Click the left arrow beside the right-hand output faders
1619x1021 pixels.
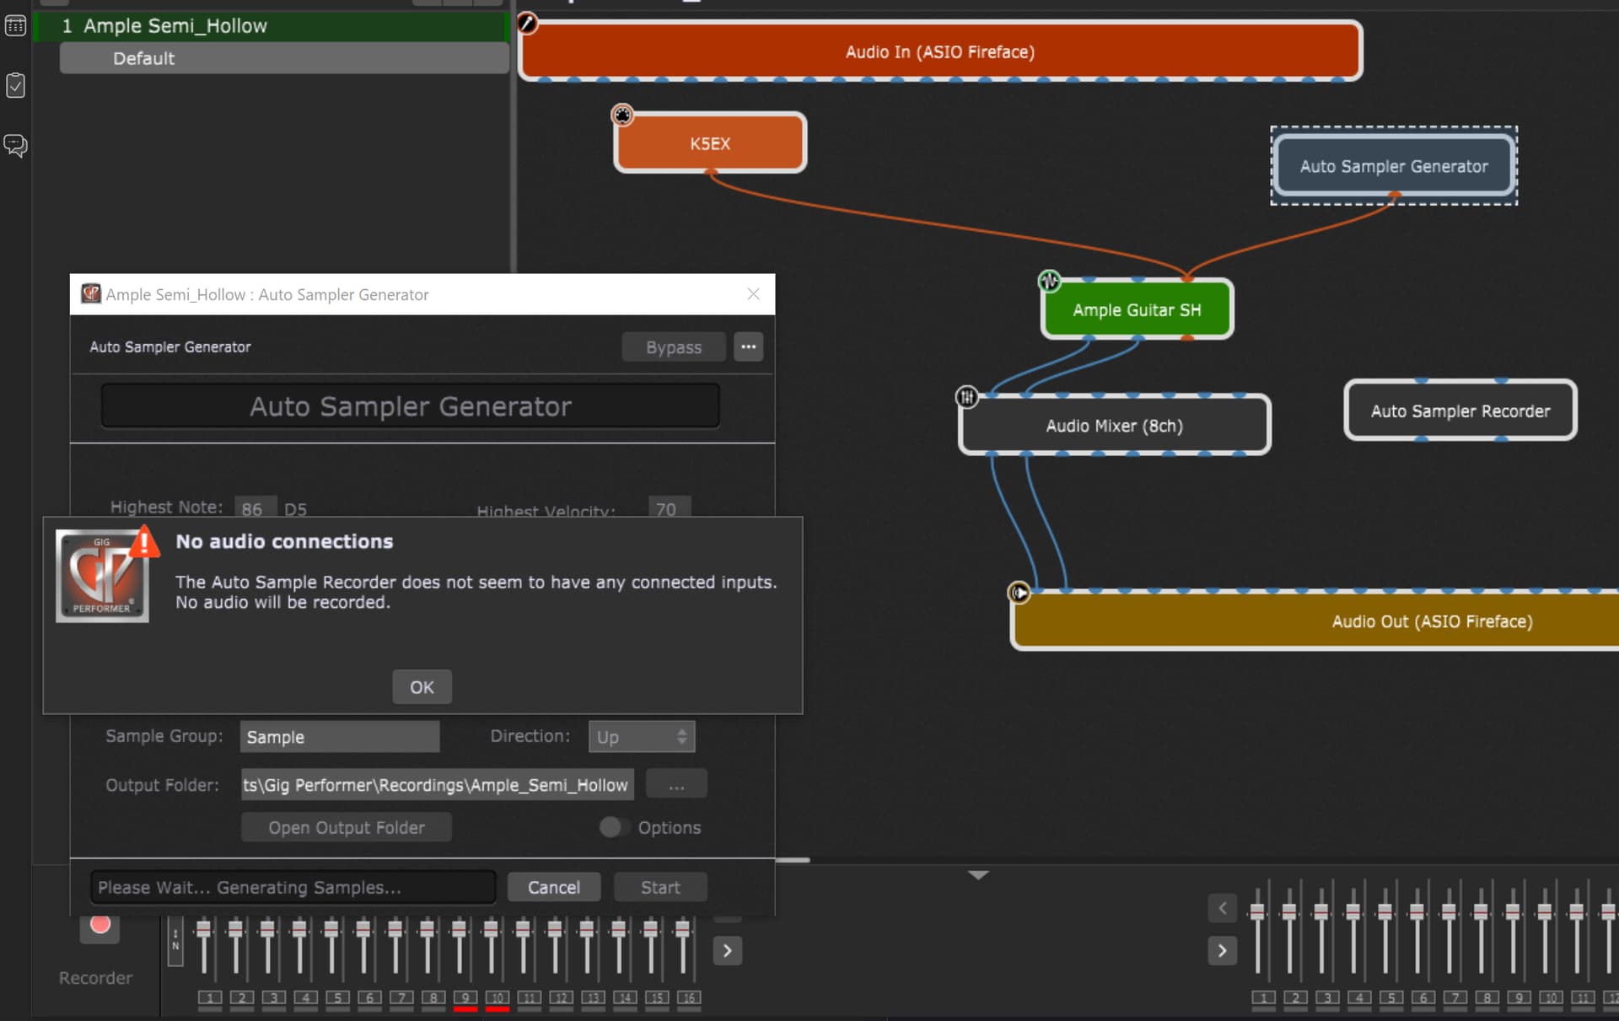tap(1222, 908)
